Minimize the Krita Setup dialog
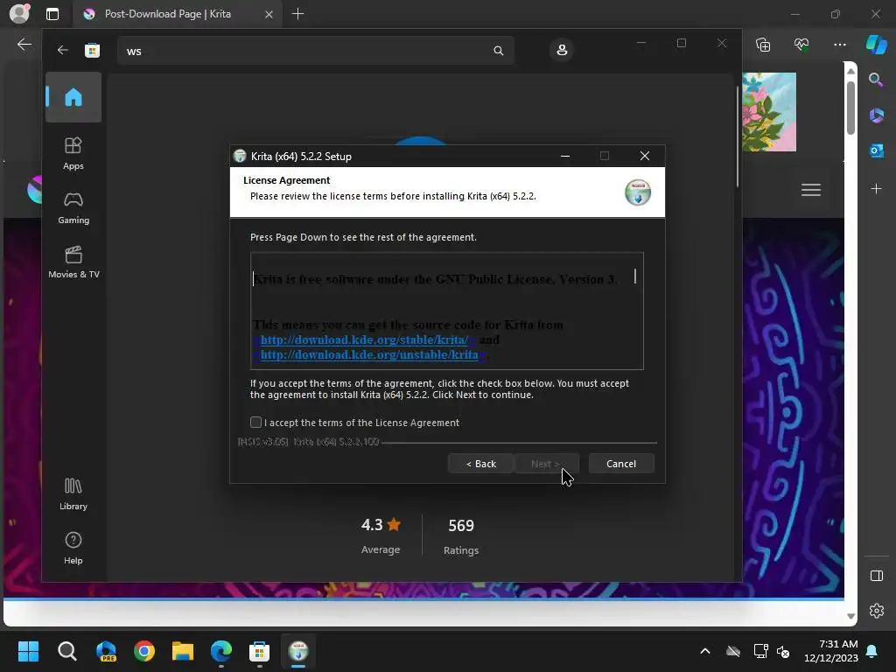The height and width of the screenshot is (672, 896). [565, 156]
